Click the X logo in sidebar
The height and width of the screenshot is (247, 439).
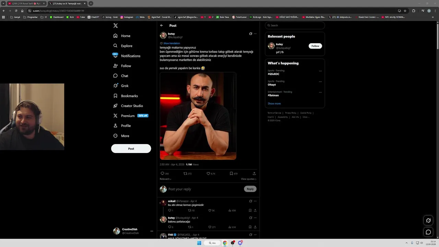[x=116, y=25]
